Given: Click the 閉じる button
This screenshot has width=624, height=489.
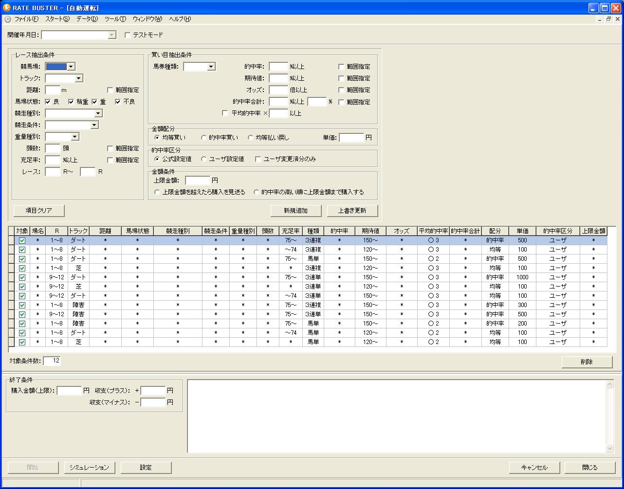Looking at the screenshot, I should [590, 467].
